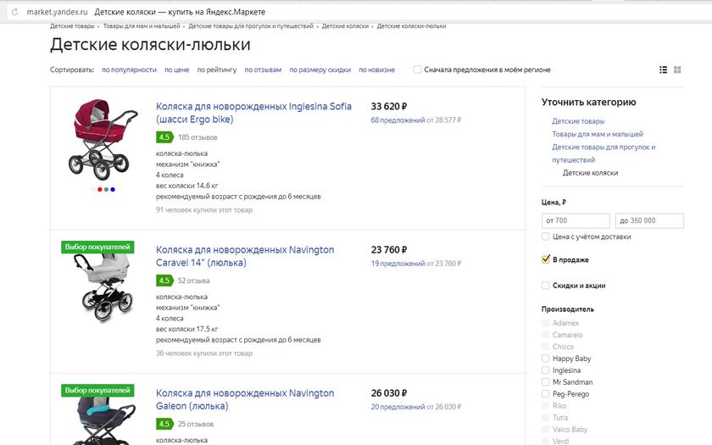The height and width of the screenshot is (445, 712).
Task: Go to 'Детские товары для прогулок и путешествий' sidebar category
Action: pos(604,153)
